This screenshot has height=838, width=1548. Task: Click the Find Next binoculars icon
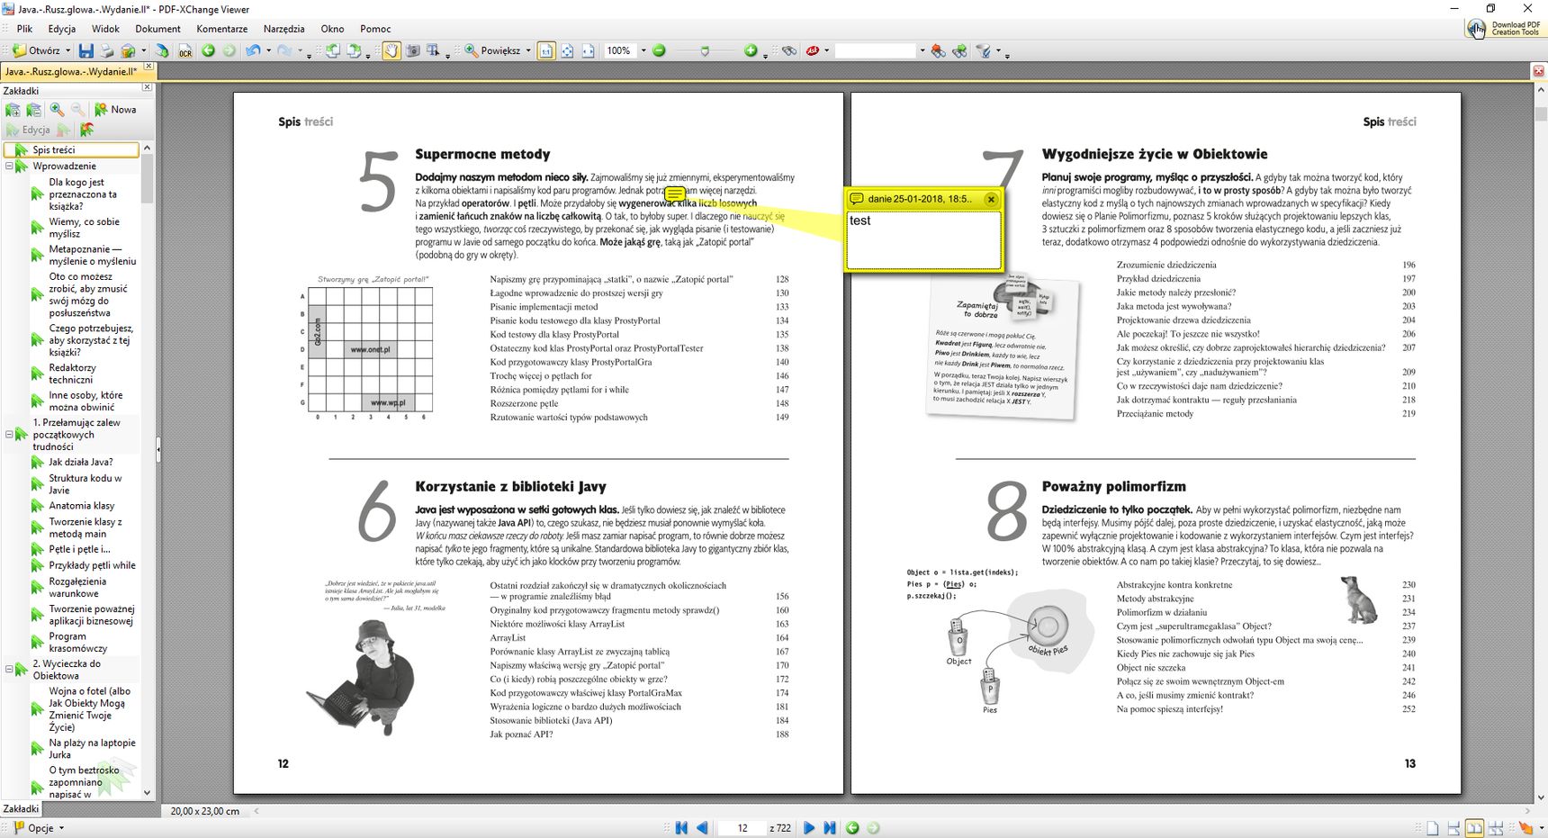click(959, 50)
